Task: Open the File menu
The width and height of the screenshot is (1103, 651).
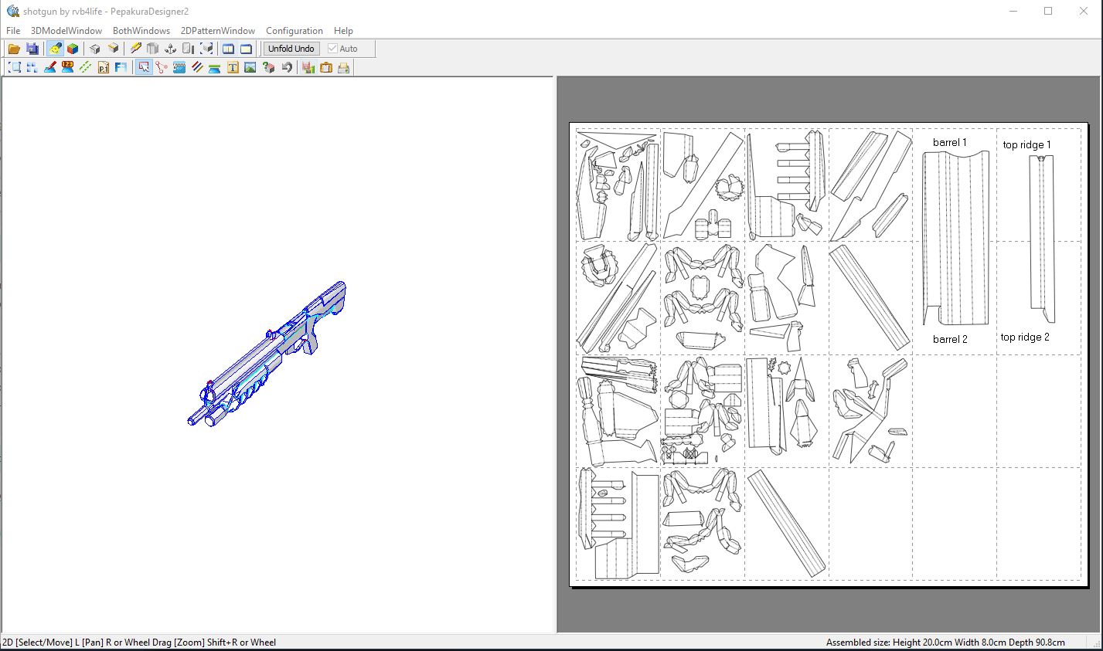Action: [13, 31]
